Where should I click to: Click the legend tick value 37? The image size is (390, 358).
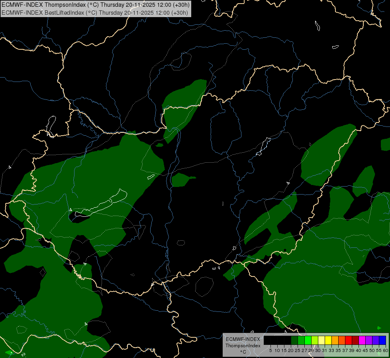pyautogui.click(x=345, y=350)
